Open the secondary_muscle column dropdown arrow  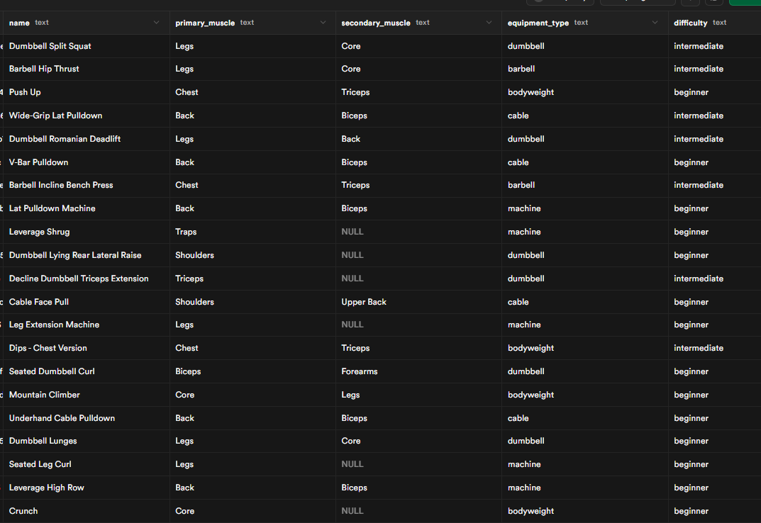[x=489, y=22]
